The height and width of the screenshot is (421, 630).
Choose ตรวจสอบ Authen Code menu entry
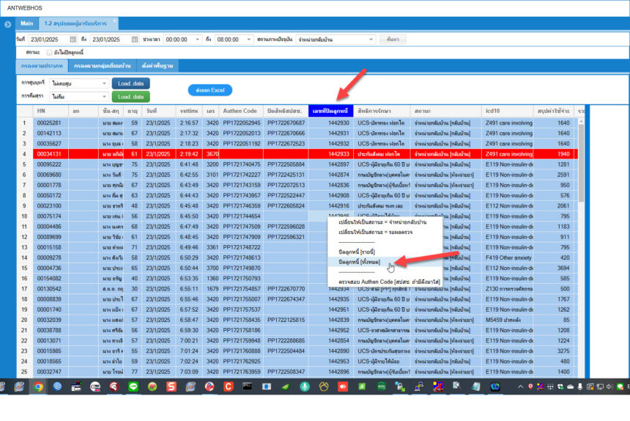pos(380,282)
